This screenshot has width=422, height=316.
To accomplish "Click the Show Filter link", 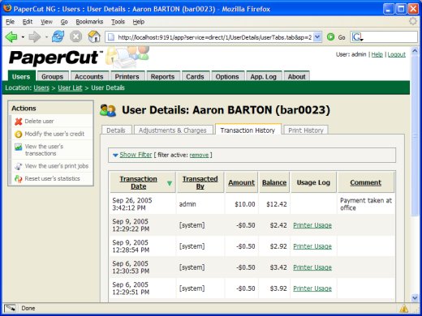I will pyautogui.click(x=136, y=155).
